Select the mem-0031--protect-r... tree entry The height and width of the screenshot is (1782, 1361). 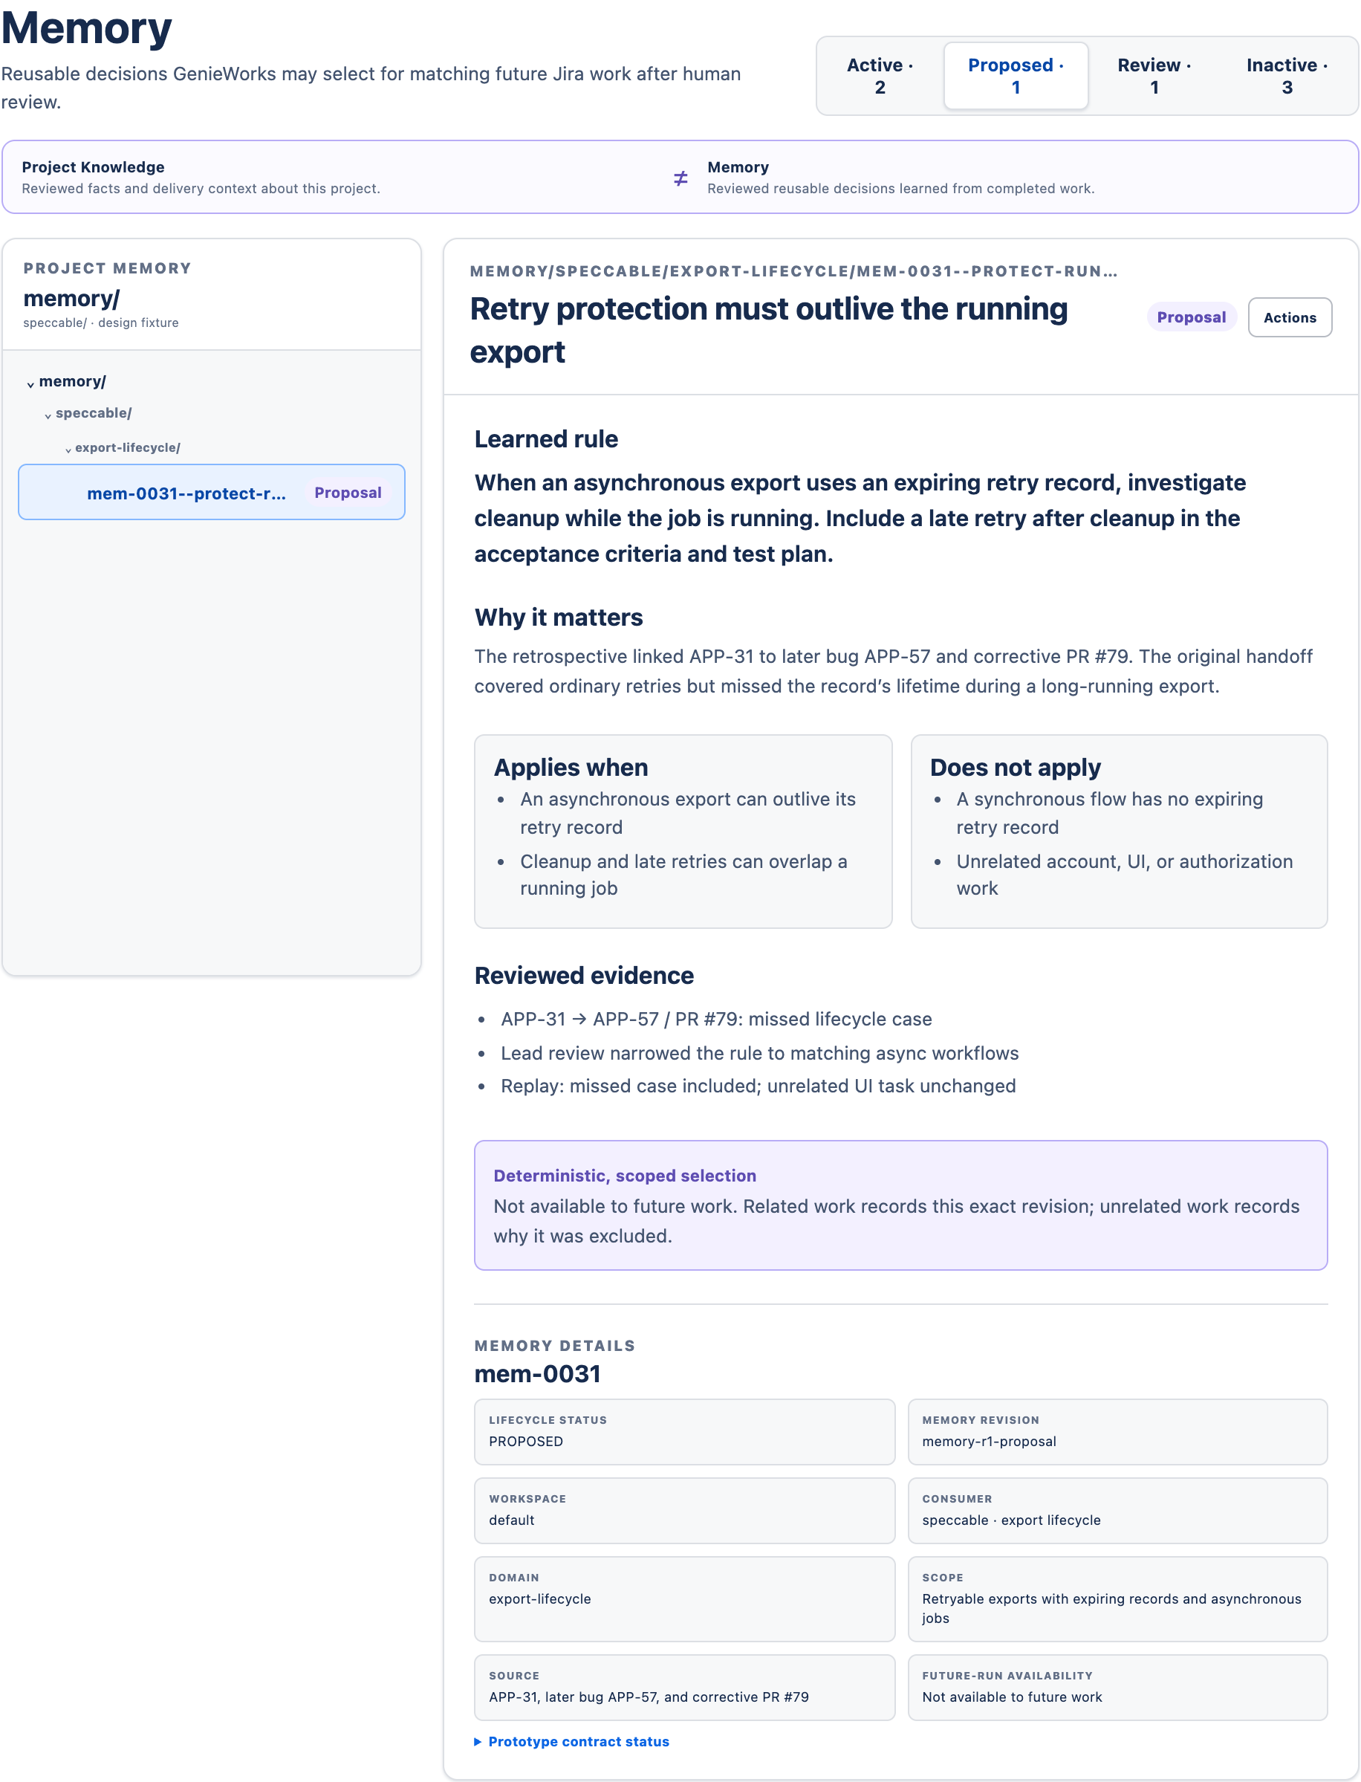212,493
